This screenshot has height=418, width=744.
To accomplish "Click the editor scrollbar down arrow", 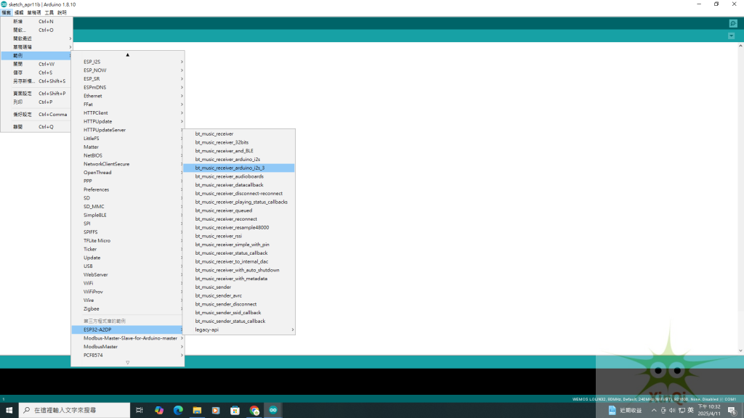I will click(x=740, y=351).
